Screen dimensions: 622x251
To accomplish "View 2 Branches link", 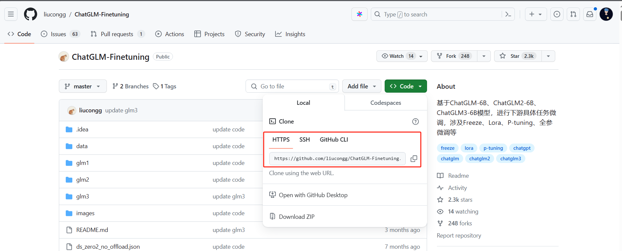I will click(131, 86).
